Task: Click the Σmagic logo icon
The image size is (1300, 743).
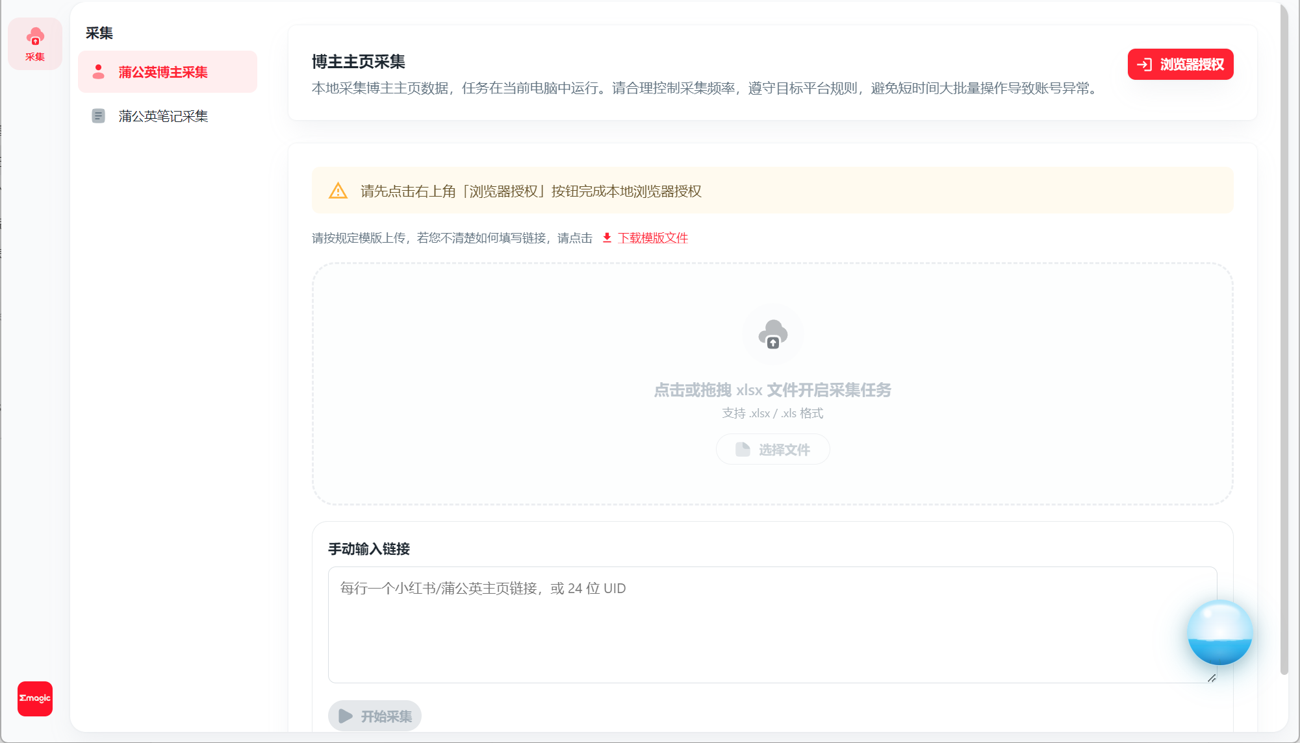Action: (35, 698)
